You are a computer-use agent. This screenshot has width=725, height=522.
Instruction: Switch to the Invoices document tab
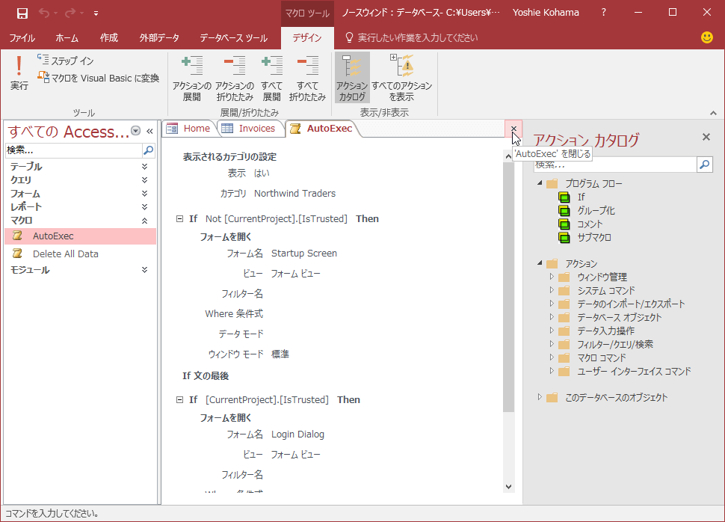(x=248, y=129)
